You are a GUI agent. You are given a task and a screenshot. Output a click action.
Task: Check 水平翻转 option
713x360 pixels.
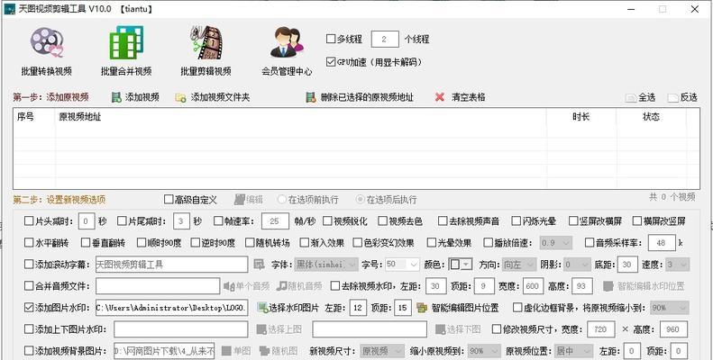[x=28, y=242]
